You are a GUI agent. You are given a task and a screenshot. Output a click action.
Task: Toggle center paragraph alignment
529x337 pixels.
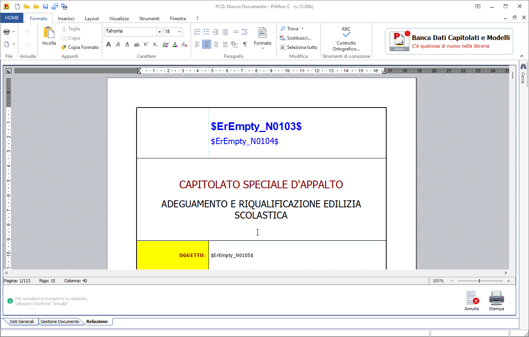pyautogui.click(x=207, y=45)
